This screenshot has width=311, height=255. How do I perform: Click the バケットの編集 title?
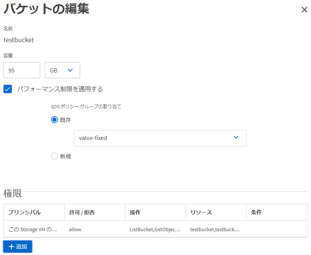[46, 9]
